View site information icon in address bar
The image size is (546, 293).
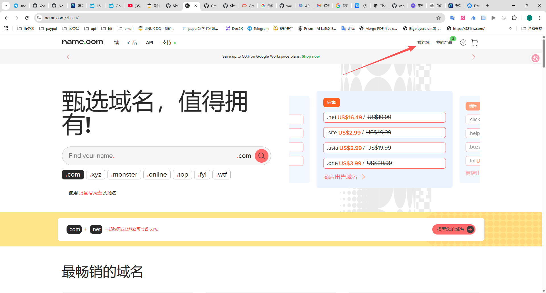[39, 18]
